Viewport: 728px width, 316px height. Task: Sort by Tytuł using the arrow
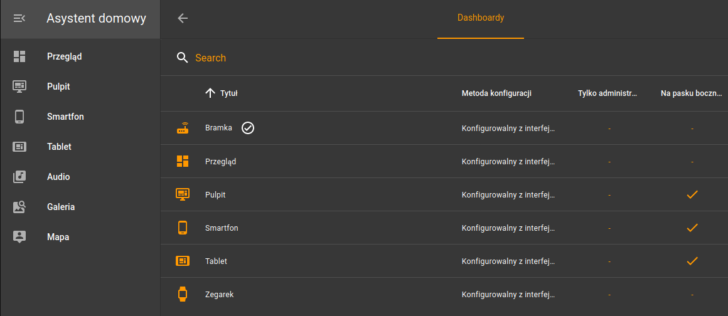(x=210, y=93)
